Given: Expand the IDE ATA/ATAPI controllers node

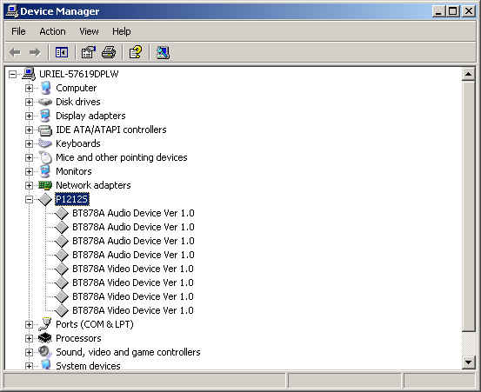Looking at the screenshot, I should [x=29, y=130].
